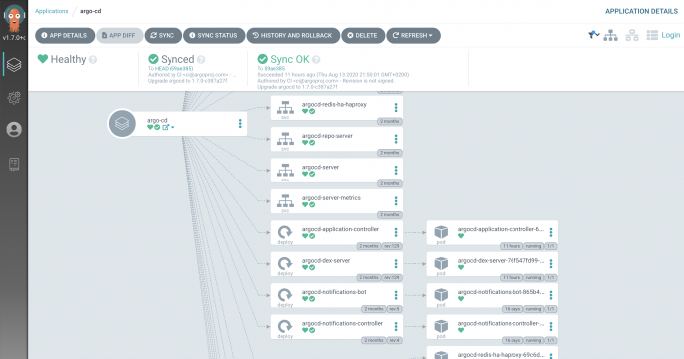
Task: Open the argocd-application-controller deploy kebab menu
Action: pyautogui.click(x=396, y=232)
